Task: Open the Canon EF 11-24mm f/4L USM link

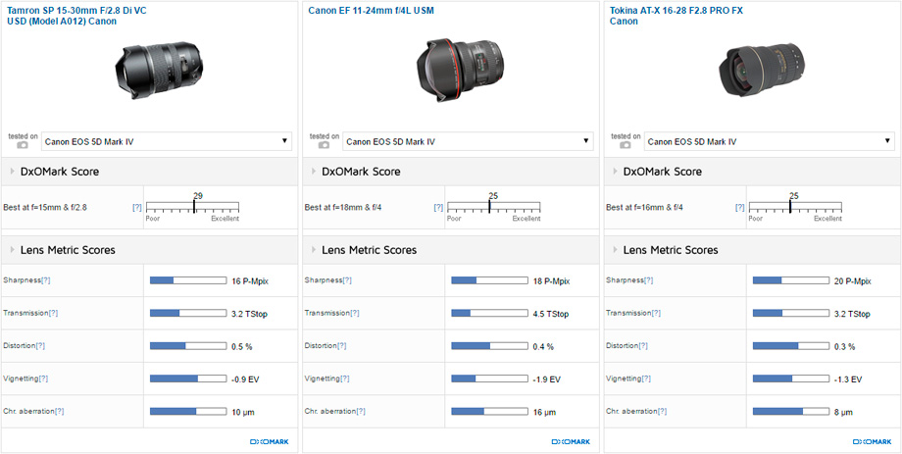Action: point(370,11)
